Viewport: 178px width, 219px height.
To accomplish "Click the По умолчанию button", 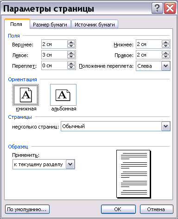I will tap(27, 209).
